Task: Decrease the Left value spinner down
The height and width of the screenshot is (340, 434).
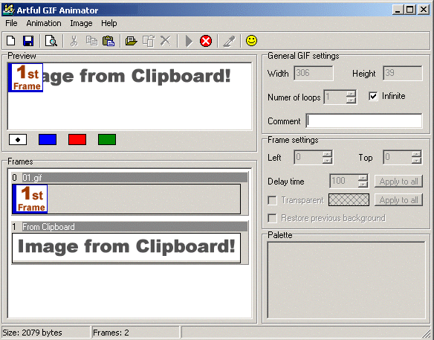Action: pos(327,160)
